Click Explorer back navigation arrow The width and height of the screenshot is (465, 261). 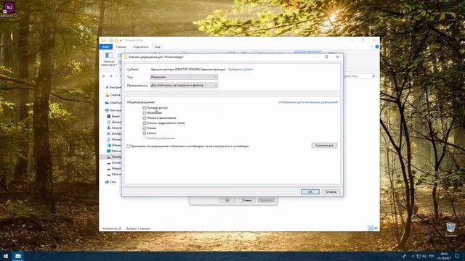104,76
